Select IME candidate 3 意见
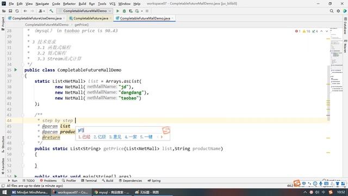Screen dimensions: 348x196 (115, 137)
